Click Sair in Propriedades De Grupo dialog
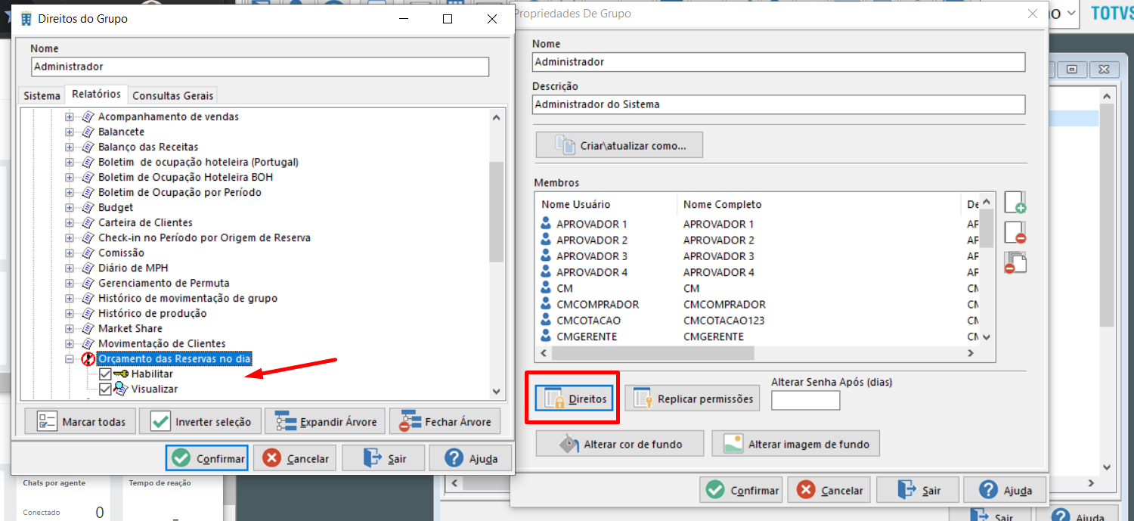This screenshot has width=1134, height=521. pyautogui.click(x=918, y=490)
